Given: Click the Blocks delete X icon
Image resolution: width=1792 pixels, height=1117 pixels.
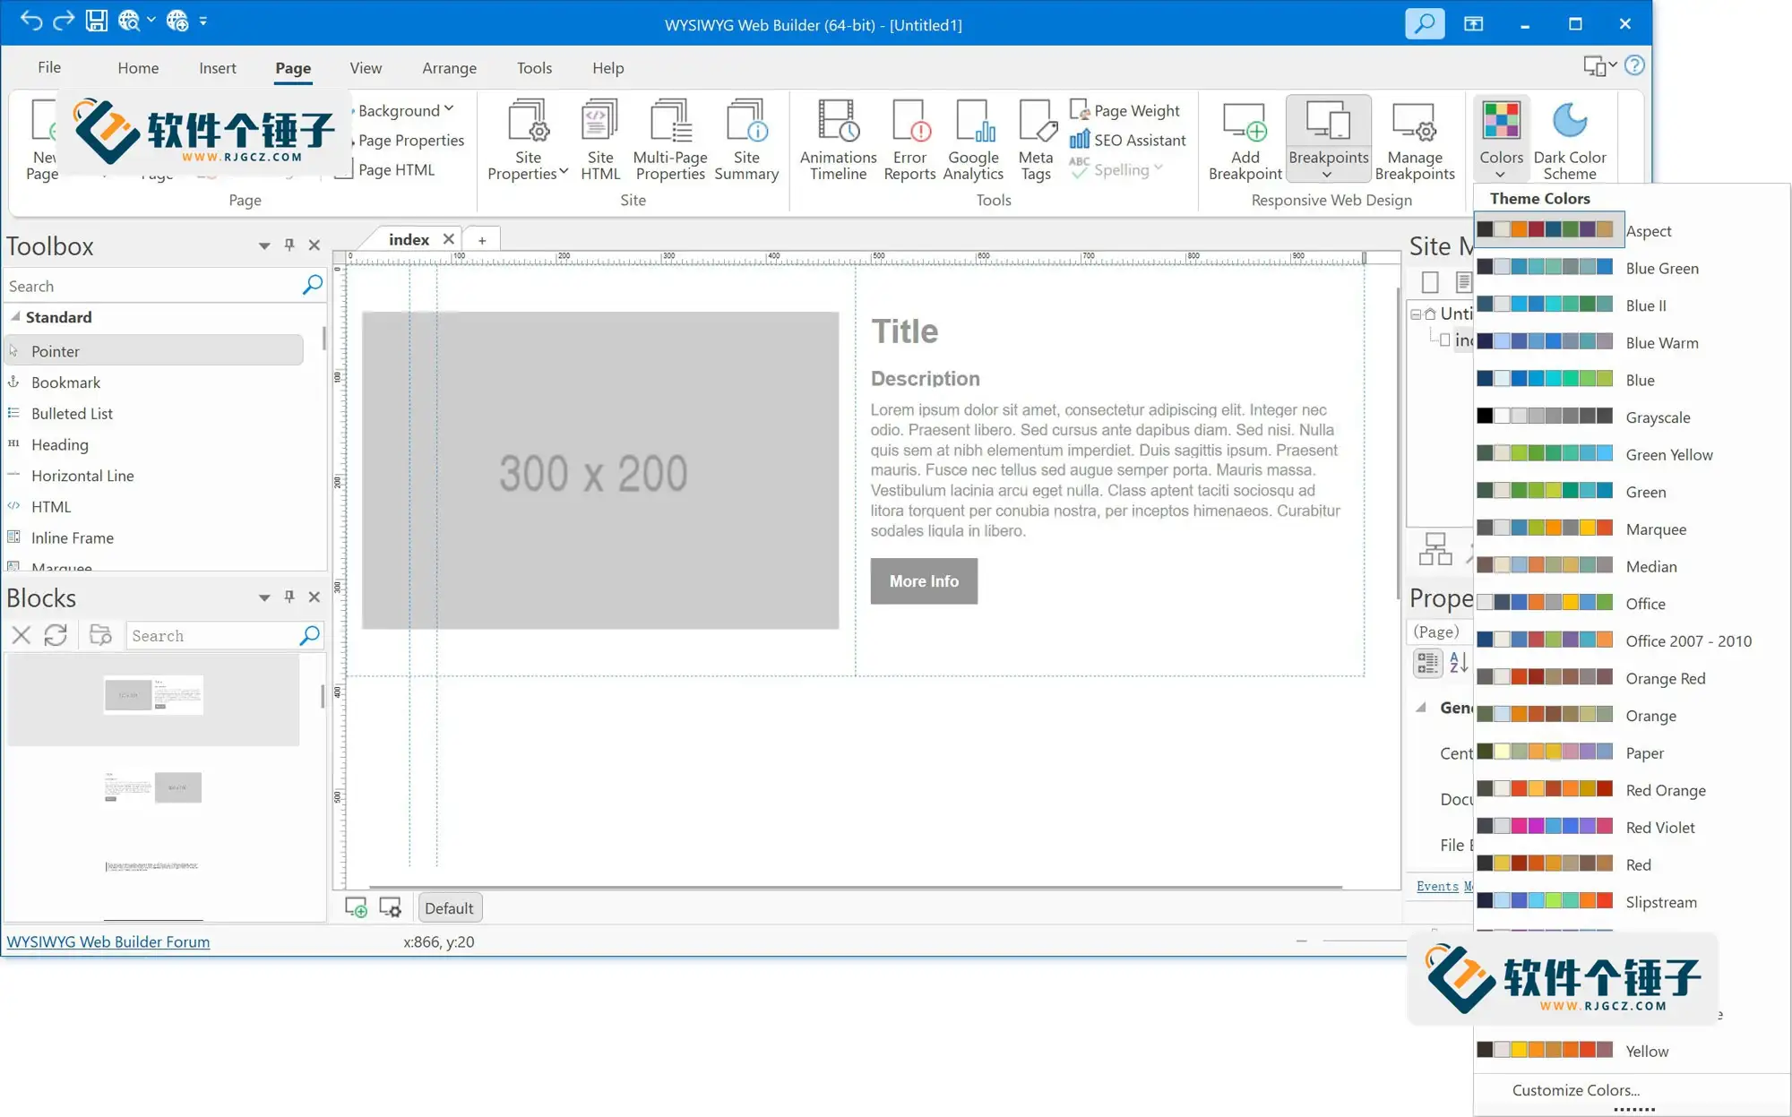Looking at the screenshot, I should tap(22, 635).
